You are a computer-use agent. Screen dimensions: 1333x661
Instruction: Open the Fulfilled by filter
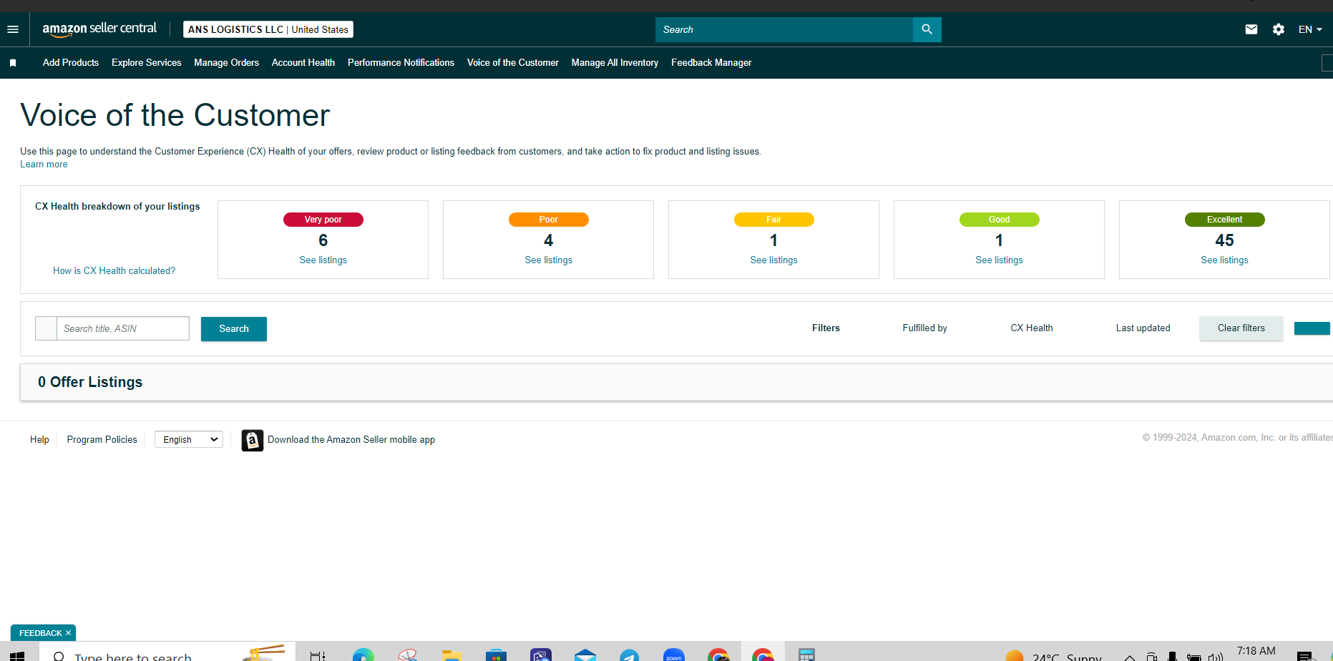[924, 328]
